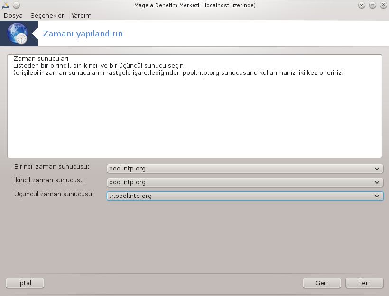The height and width of the screenshot is (296, 389).
Task: Click the window title Mageia Denetim Merkezi
Action: tap(195, 5)
